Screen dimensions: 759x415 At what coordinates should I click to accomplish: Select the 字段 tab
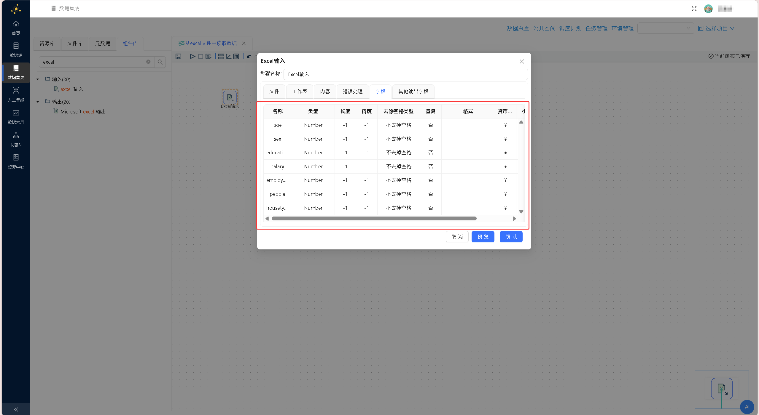(x=381, y=91)
